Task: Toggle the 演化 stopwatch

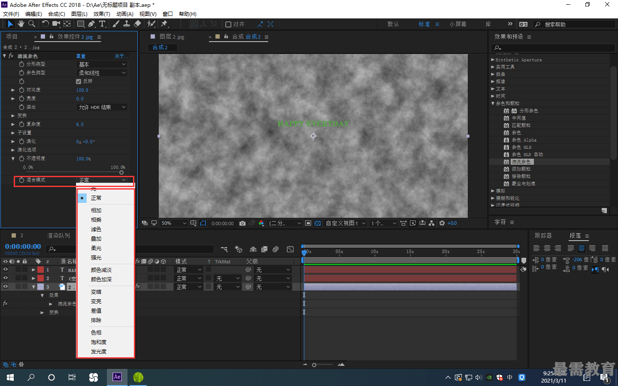Action: click(21, 142)
